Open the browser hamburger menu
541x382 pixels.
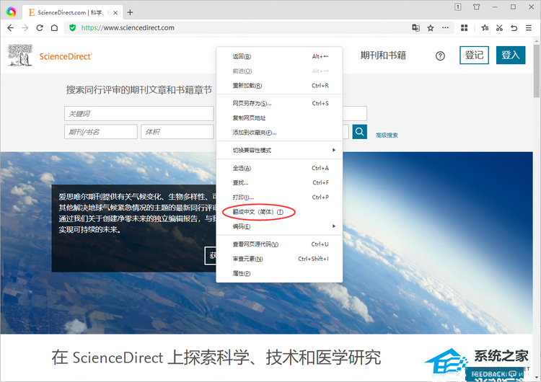[529, 28]
